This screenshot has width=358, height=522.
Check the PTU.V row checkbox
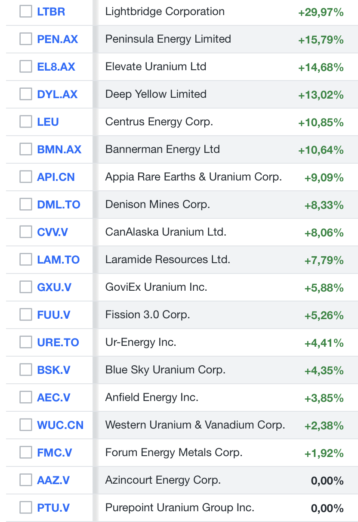[x=26, y=508]
